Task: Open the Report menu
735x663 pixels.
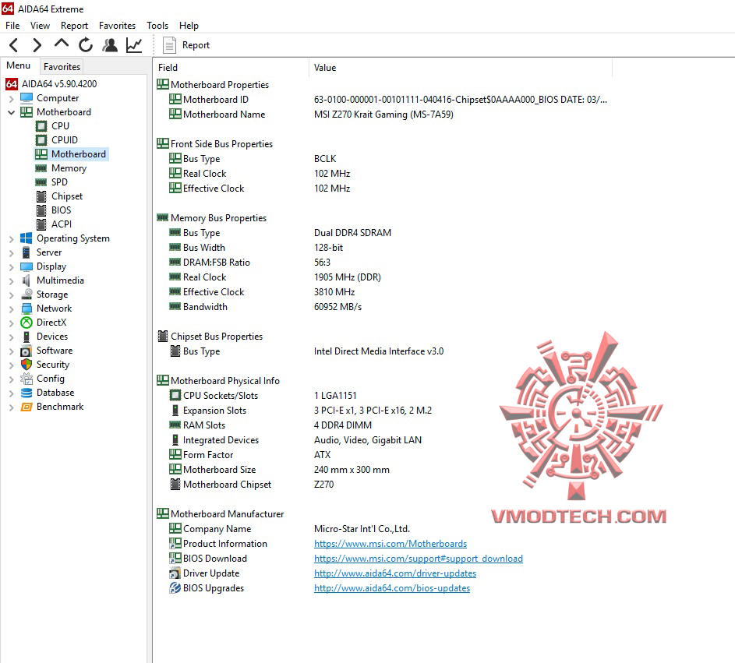Action: (74, 25)
